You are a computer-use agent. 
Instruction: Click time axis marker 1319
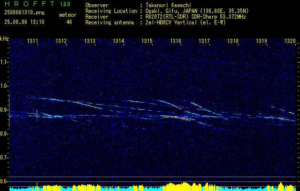click(261, 41)
